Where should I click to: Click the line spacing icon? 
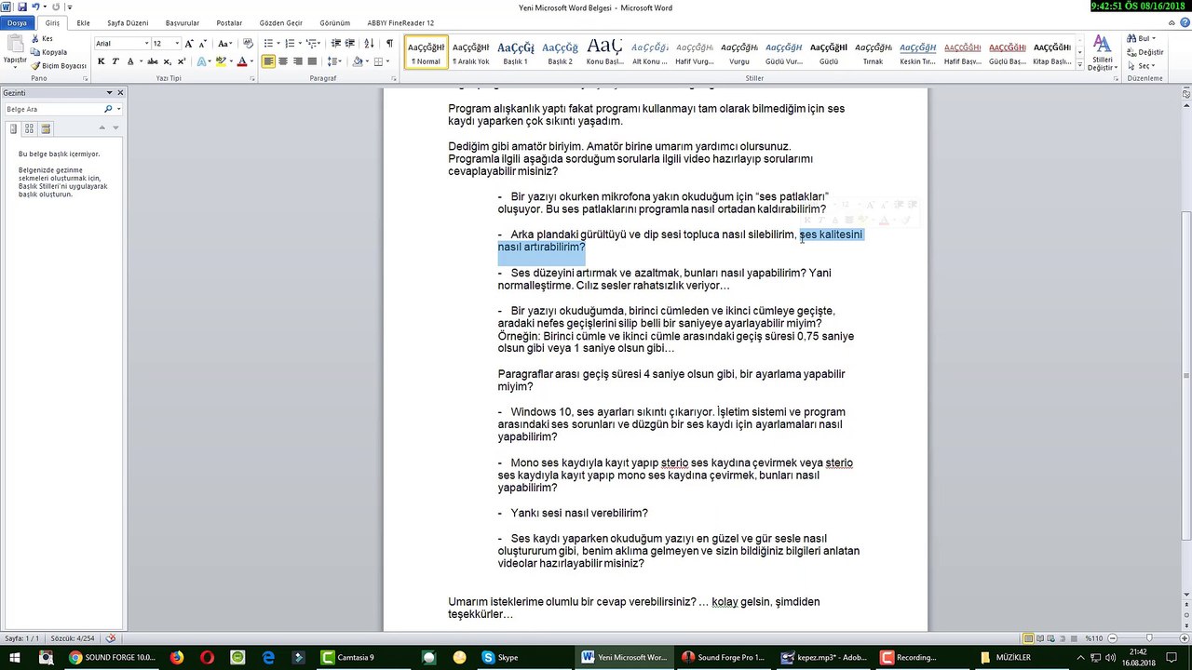pyautogui.click(x=332, y=61)
